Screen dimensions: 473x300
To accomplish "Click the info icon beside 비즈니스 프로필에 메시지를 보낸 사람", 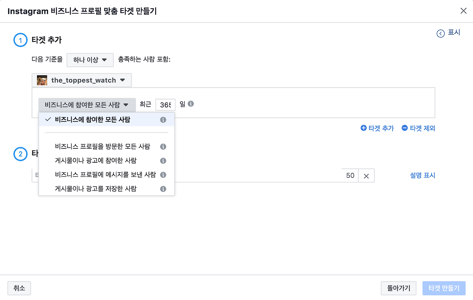I will (163, 175).
